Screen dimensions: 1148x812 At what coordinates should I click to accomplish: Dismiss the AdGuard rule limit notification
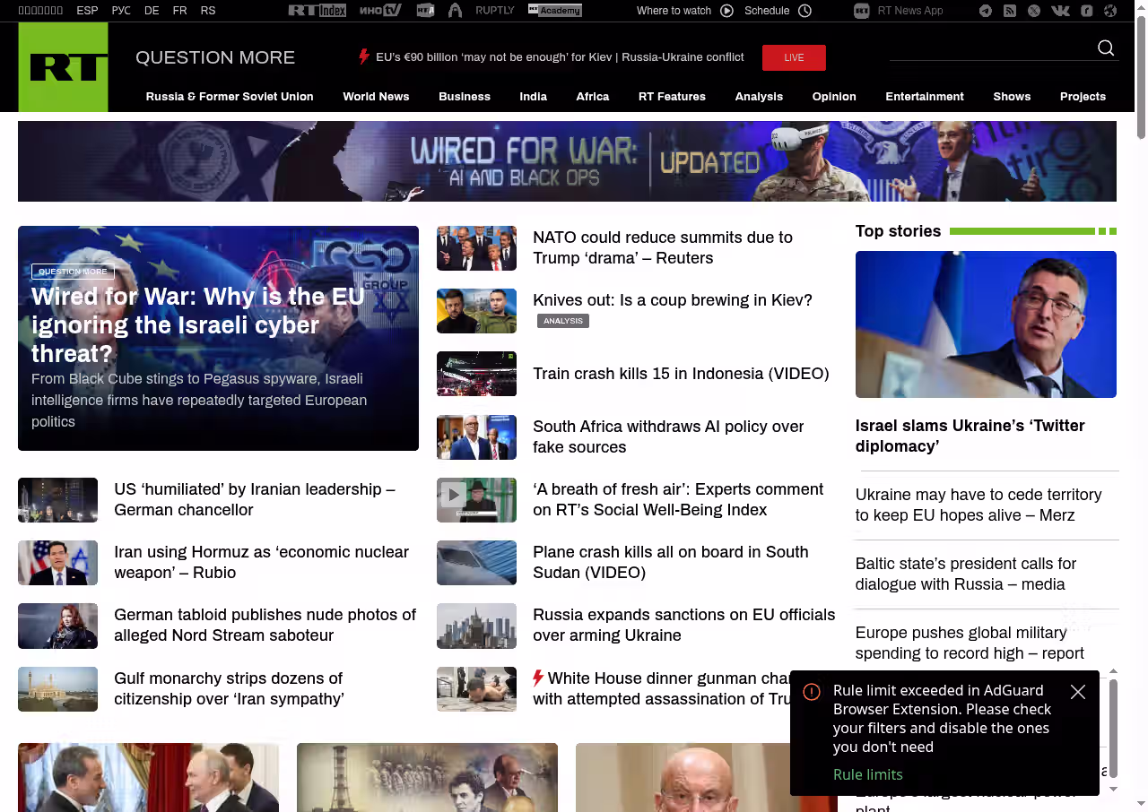coord(1078,692)
